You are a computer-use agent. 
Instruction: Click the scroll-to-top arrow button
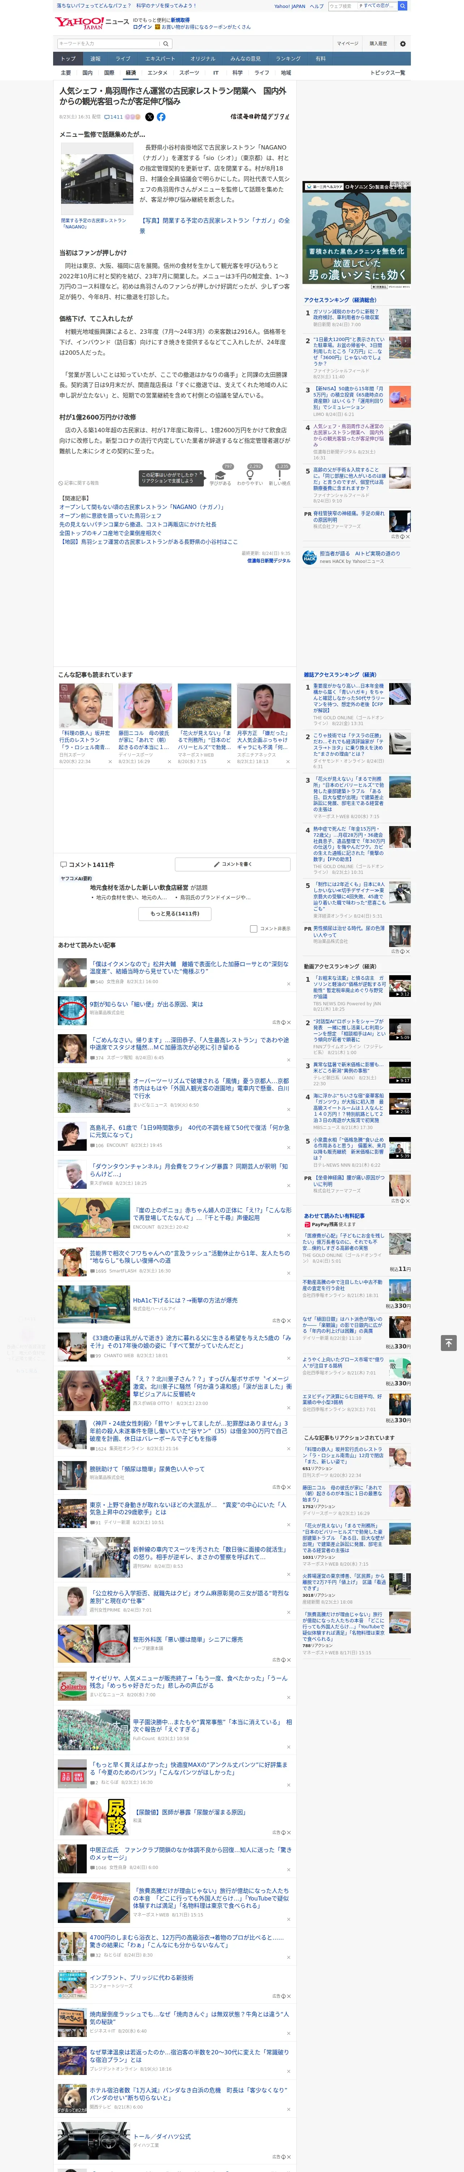coord(449,1343)
